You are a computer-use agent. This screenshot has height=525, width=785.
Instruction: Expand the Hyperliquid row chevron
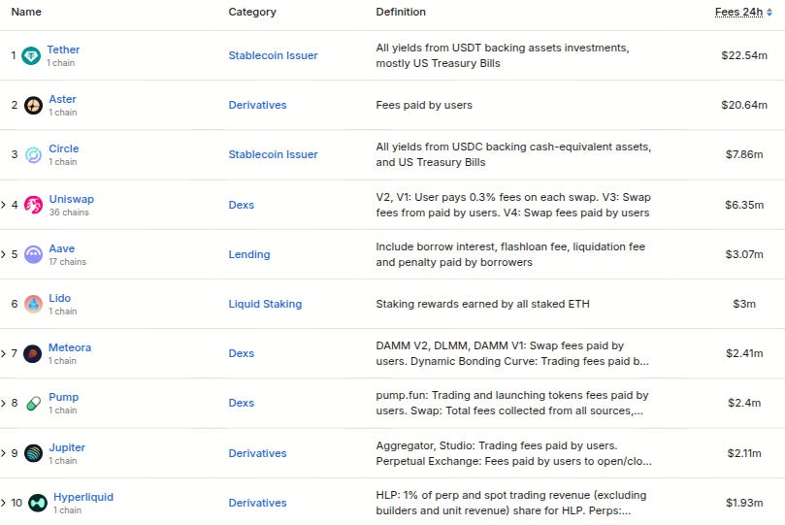pyautogui.click(x=4, y=503)
